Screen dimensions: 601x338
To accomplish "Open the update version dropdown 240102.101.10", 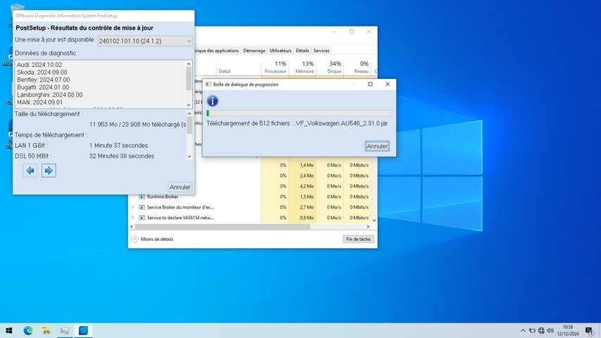I will [x=145, y=41].
